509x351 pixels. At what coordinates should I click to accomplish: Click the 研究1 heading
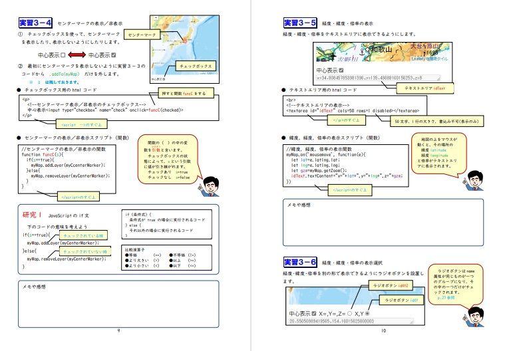click(32, 215)
